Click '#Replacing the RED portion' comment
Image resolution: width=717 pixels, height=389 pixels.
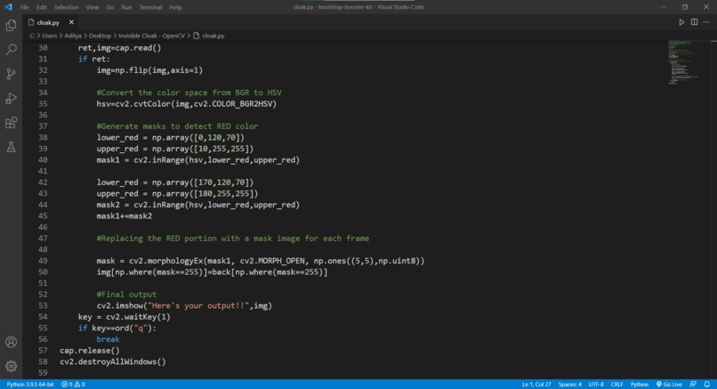233,239
